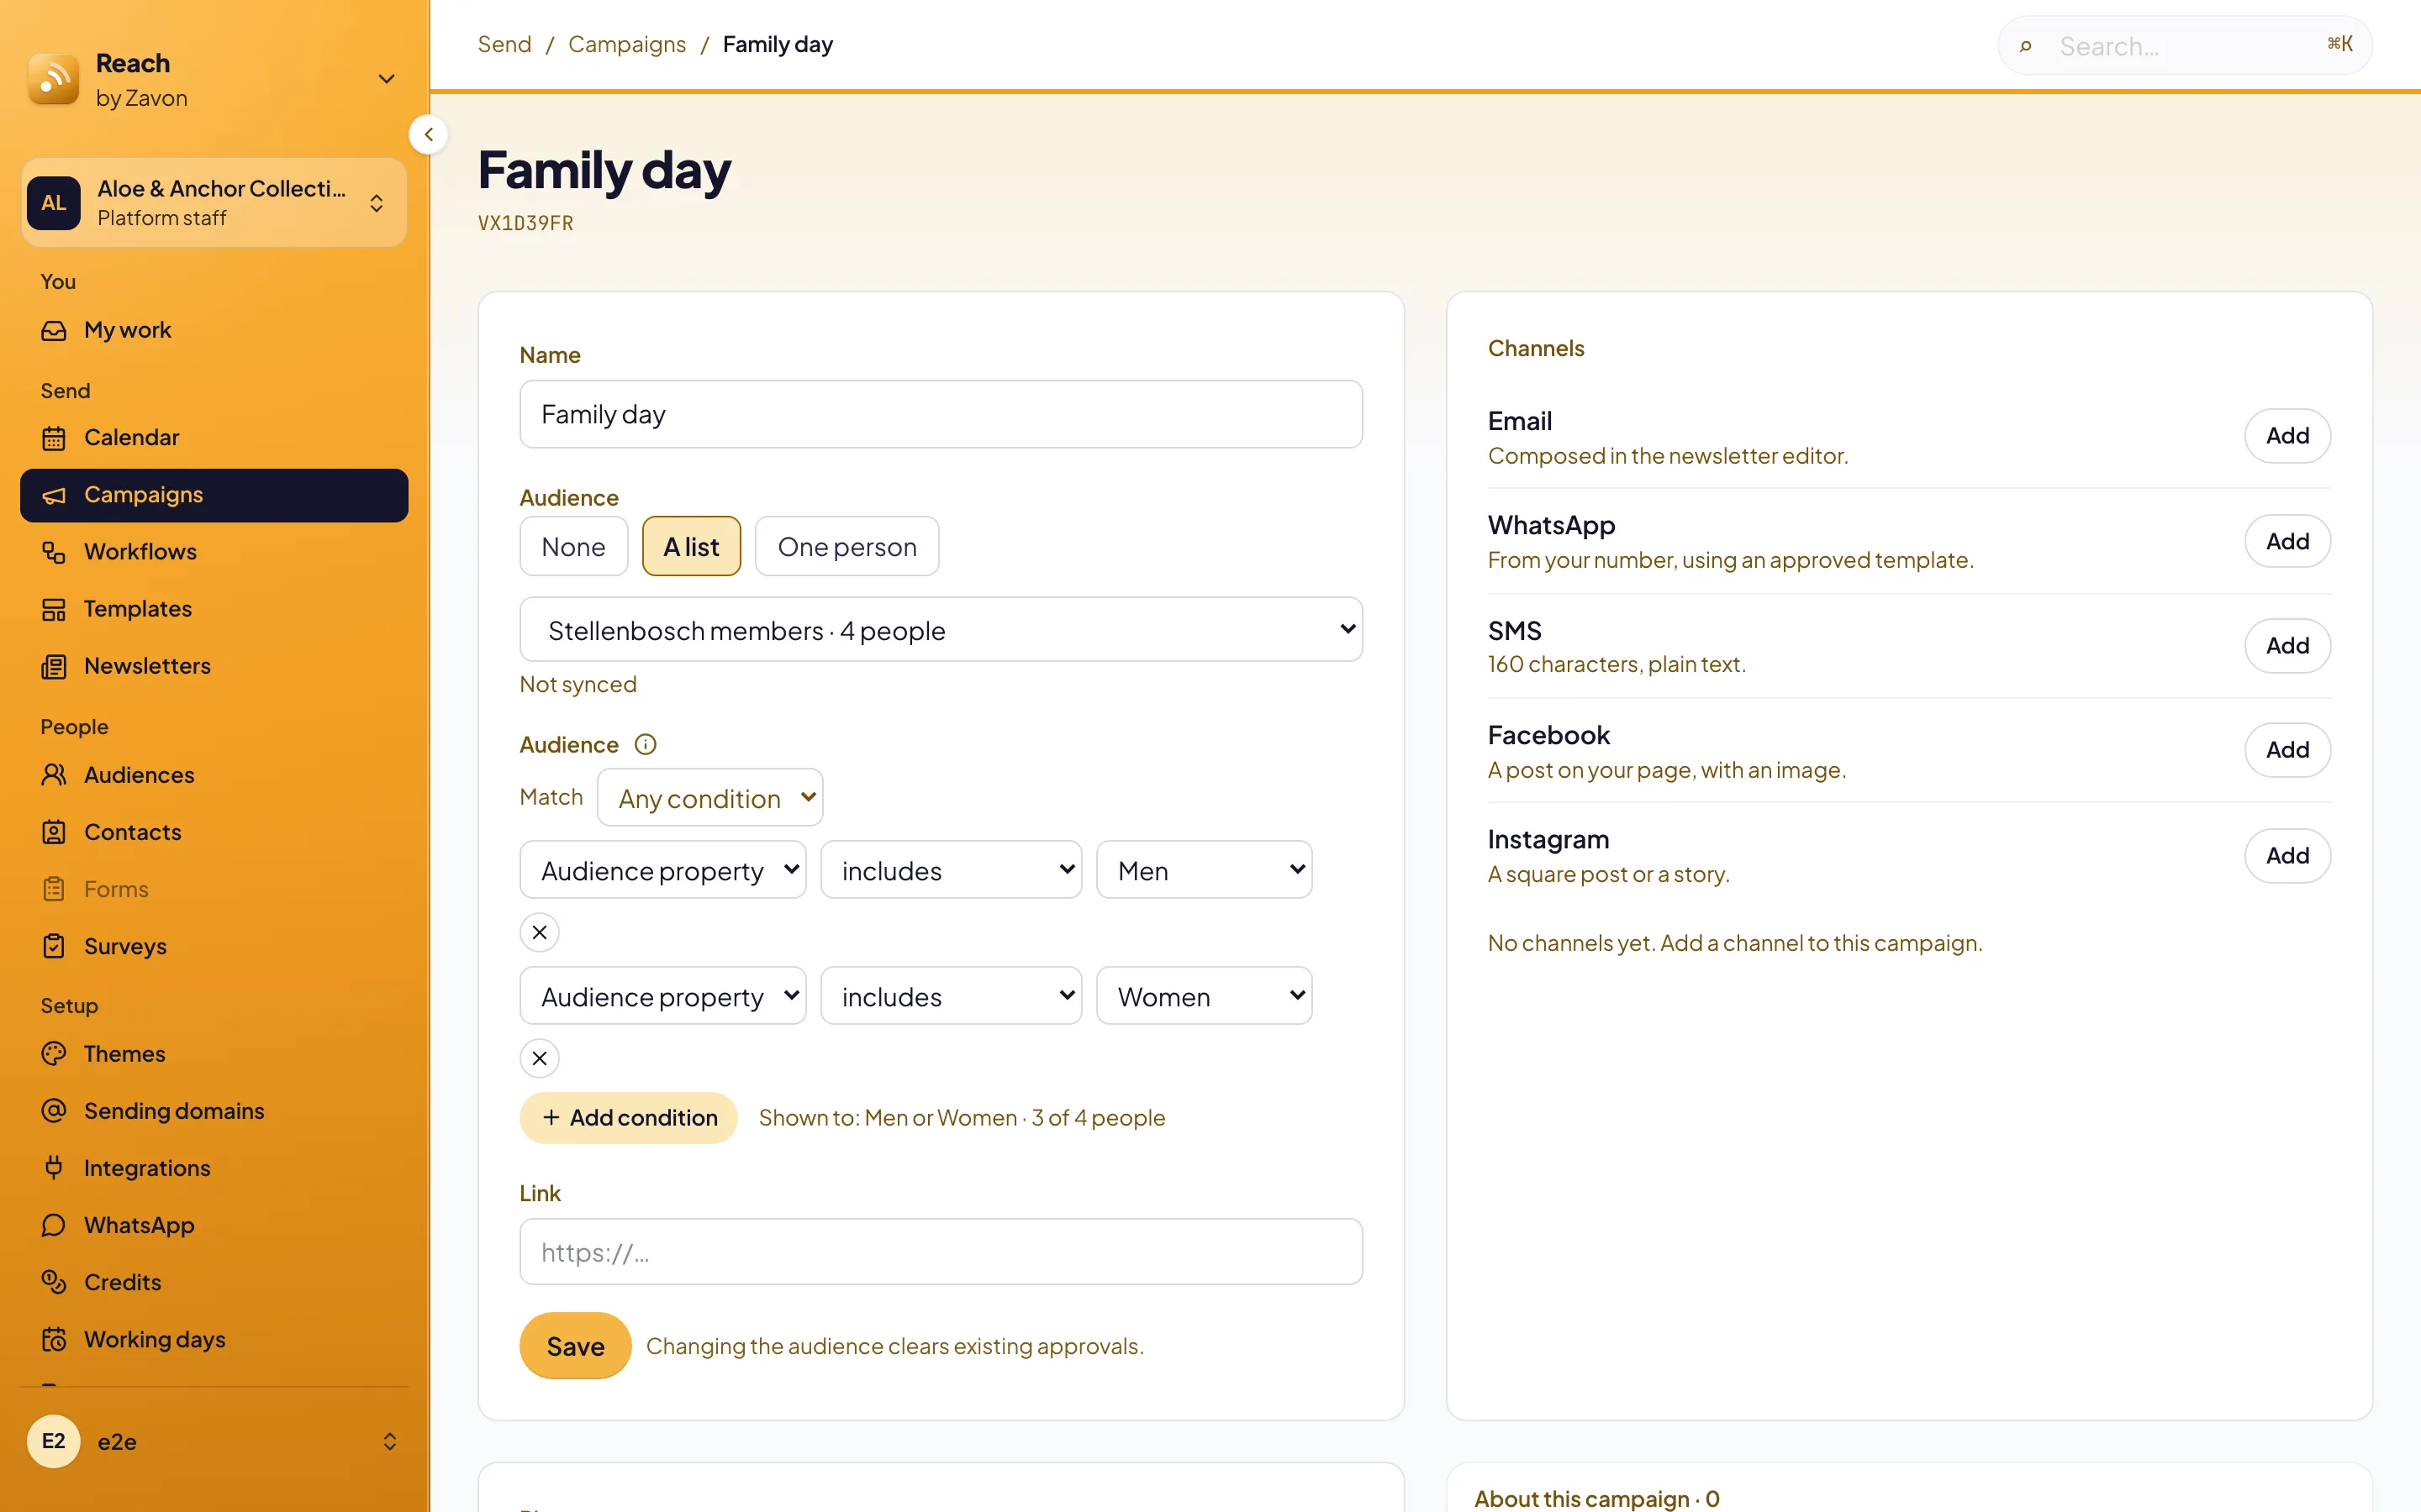Open the Men value dropdown
2421x1512 pixels.
(x=1204, y=870)
